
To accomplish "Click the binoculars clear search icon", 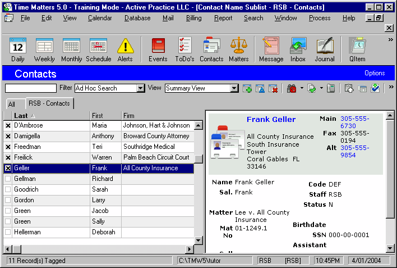I will [x=292, y=89].
